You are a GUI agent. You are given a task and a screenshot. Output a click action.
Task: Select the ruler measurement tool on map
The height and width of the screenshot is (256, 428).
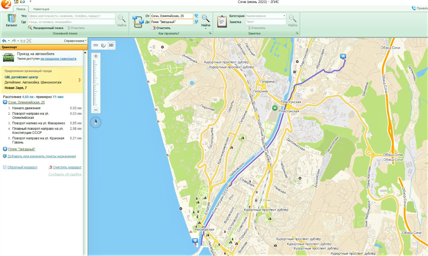click(x=96, y=45)
